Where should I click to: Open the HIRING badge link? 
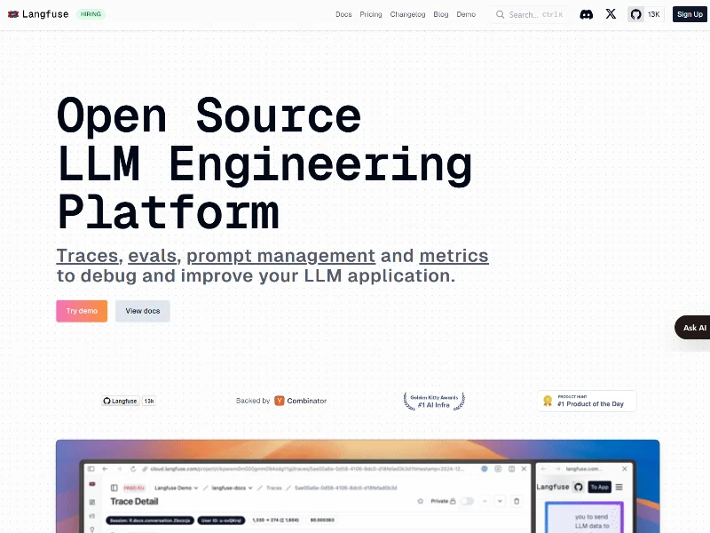tap(91, 14)
